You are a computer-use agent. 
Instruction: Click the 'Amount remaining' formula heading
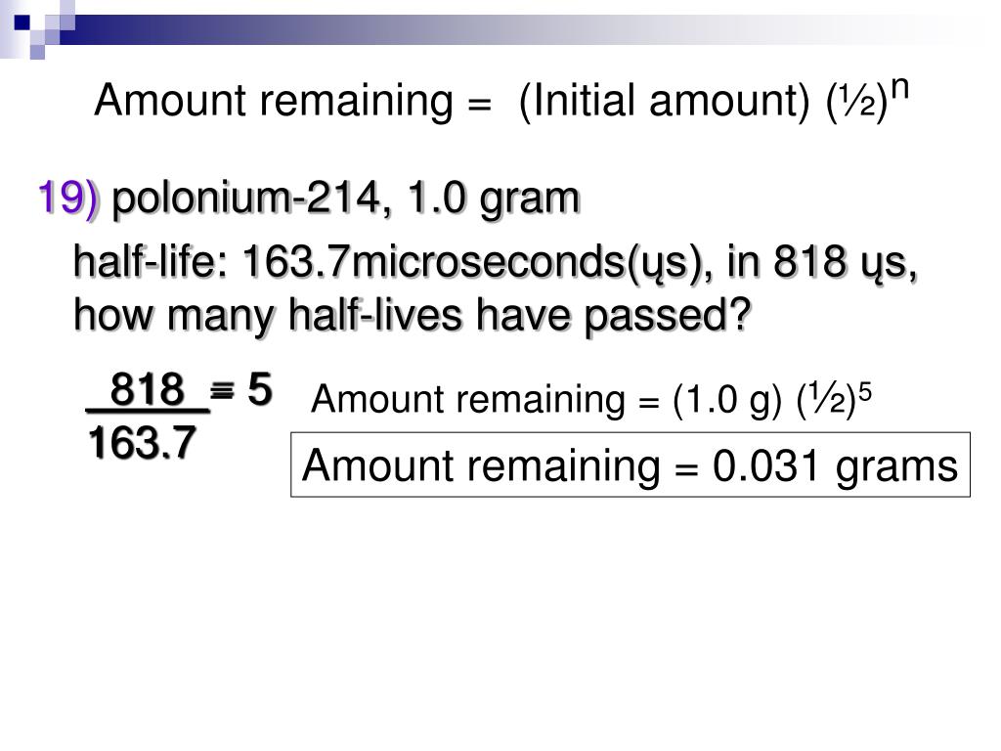(x=501, y=101)
